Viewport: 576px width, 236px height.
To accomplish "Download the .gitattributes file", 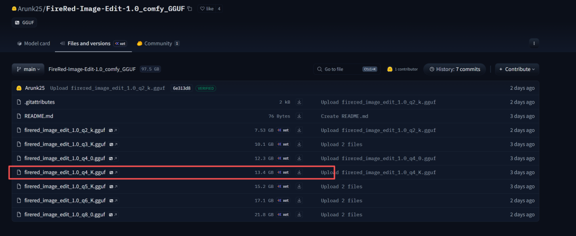I will 299,102.
